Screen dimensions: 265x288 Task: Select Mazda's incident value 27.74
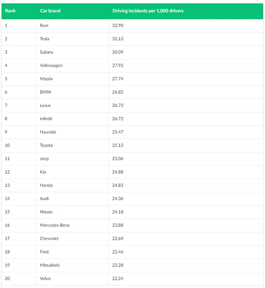pyautogui.click(x=118, y=79)
